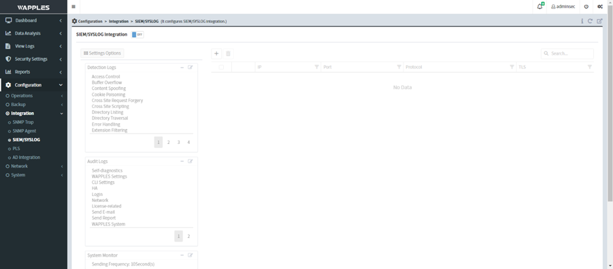Screen dimensions: 613x269
Task: Open the adminsec user menu
Action: [563, 7]
